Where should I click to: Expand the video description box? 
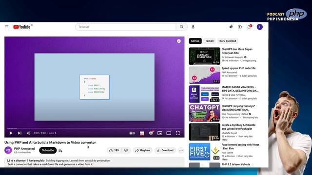click(95, 162)
